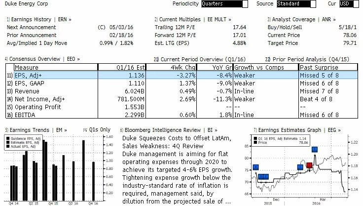Select the Net Income, Adj+ row
Screen dimensions: 363x206
click(181, 99)
